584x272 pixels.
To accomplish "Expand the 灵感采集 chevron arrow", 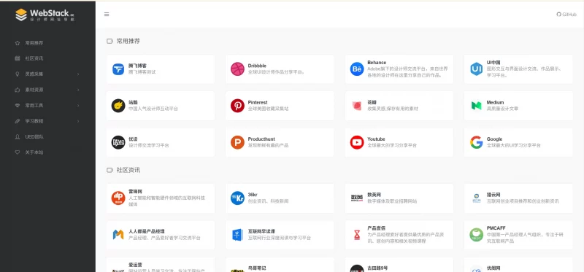I will tap(78, 74).
